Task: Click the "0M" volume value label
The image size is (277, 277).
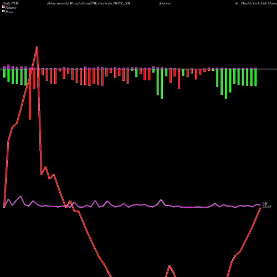Action: click(x=265, y=203)
